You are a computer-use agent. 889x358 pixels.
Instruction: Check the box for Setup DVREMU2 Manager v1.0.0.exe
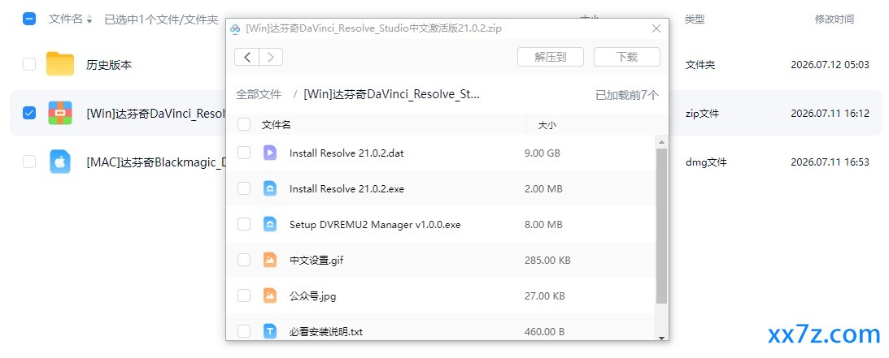tap(244, 225)
